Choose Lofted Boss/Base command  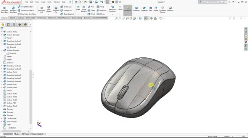[26, 10]
